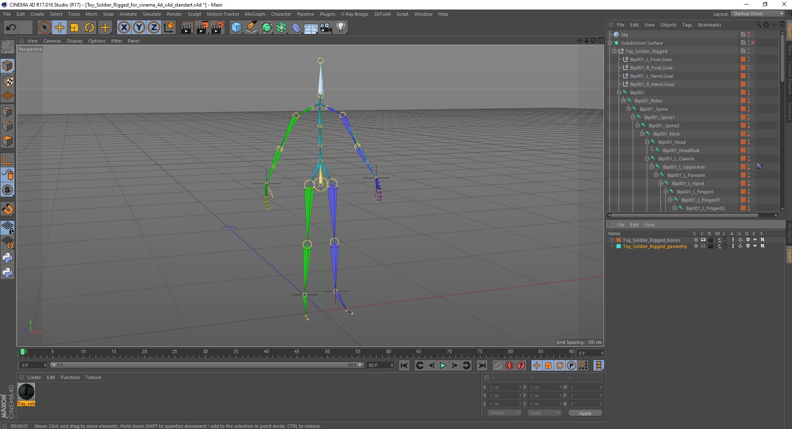792x429 pixels.
Task: Select the Toy_sold material thumbnail
Action: click(x=26, y=392)
